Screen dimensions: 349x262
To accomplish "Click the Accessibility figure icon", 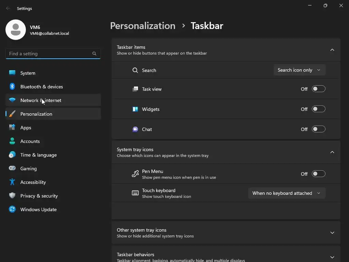I will [x=12, y=182].
